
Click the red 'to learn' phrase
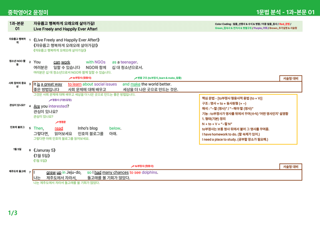point(75,84)
